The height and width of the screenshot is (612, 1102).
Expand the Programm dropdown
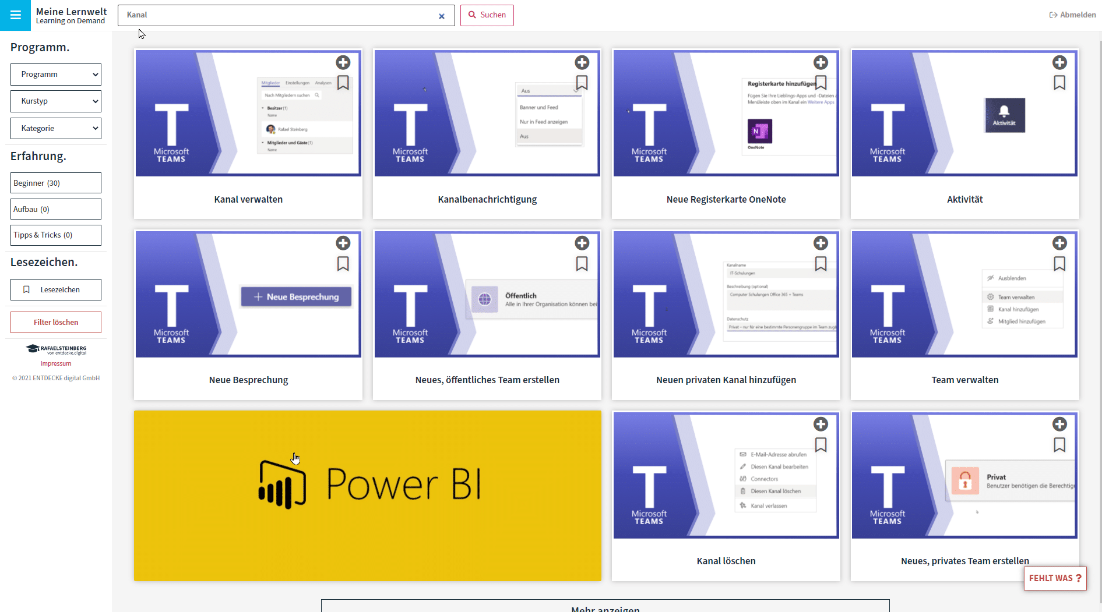tap(56, 75)
